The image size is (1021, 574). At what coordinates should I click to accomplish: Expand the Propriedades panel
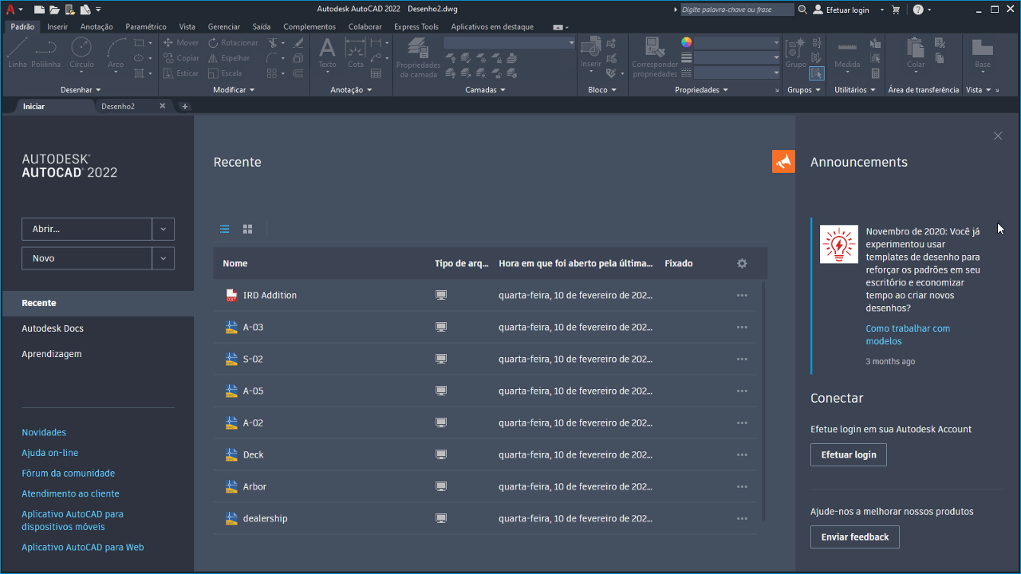coord(702,90)
